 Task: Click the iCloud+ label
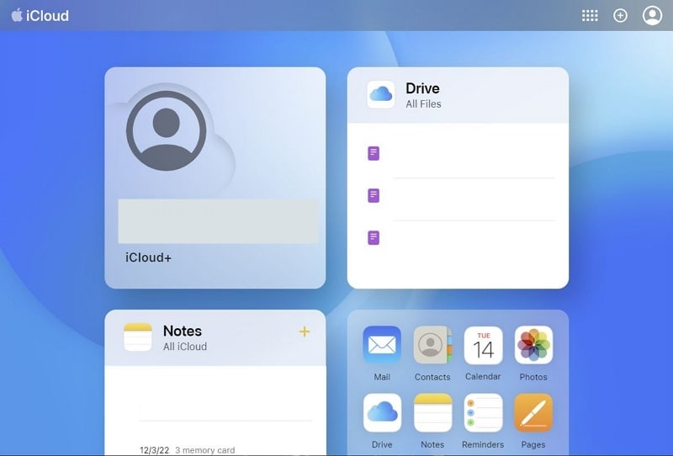click(149, 257)
